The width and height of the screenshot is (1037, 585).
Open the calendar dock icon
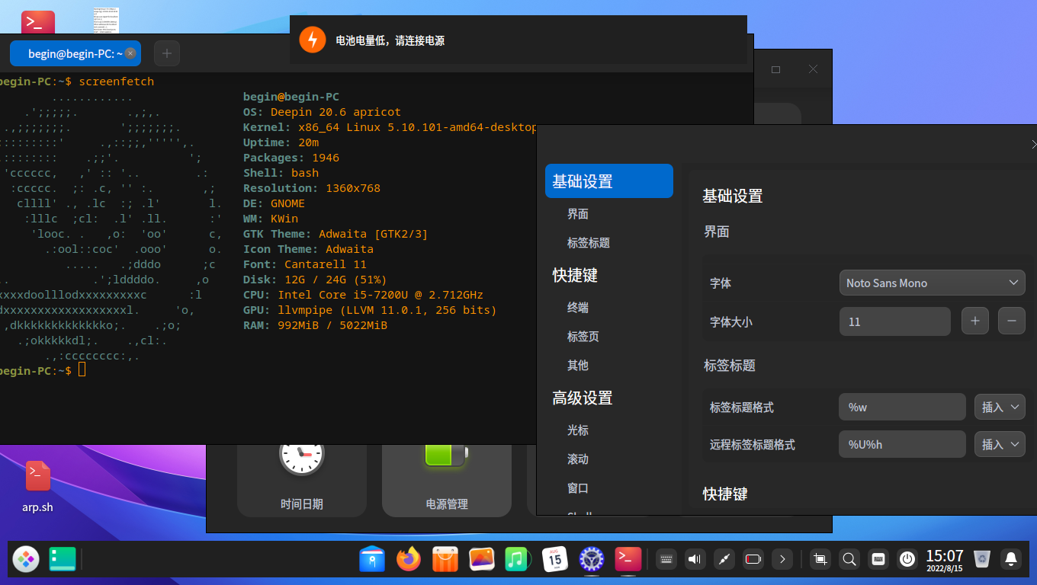coord(555,559)
